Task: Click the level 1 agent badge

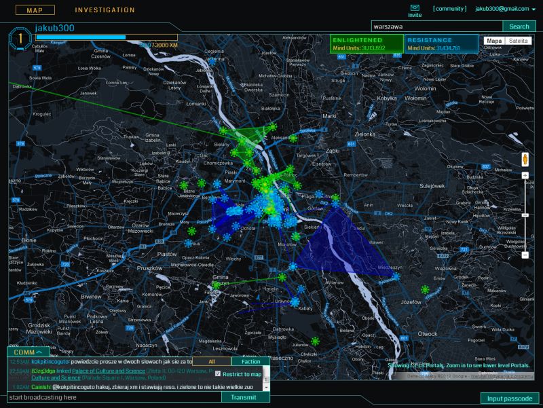Action: pos(20,39)
